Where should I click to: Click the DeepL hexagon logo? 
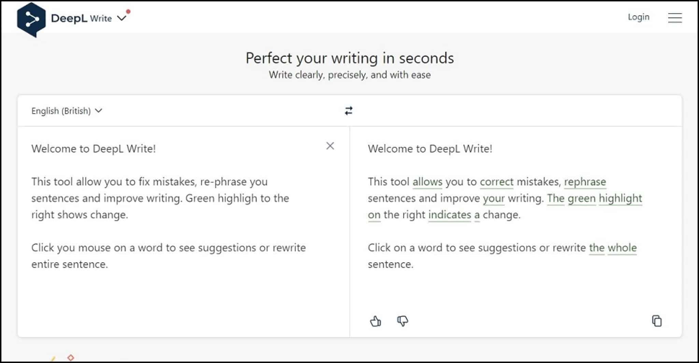31,19
